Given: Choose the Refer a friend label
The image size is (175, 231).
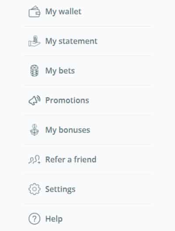Looking at the screenshot, I should [x=71, y=160].
